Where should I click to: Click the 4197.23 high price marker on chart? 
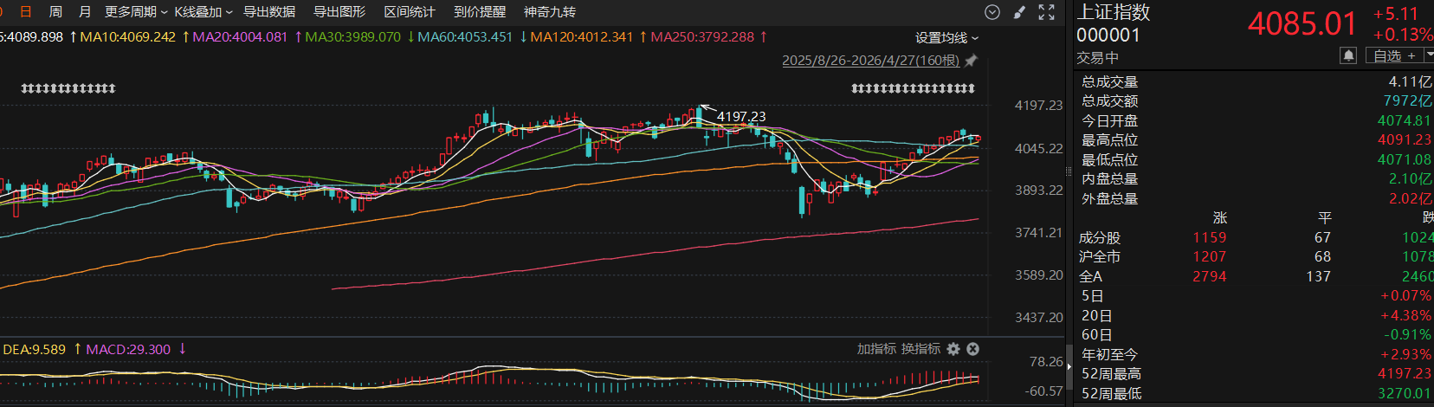[741, 116]
